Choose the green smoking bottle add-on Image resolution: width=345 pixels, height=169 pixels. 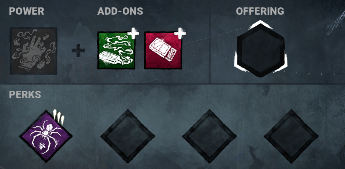click(116, 50)
